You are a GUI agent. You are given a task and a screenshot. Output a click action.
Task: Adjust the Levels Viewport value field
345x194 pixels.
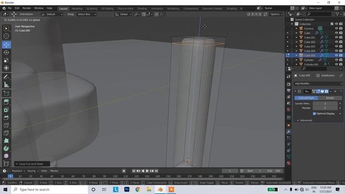[325, 103]
